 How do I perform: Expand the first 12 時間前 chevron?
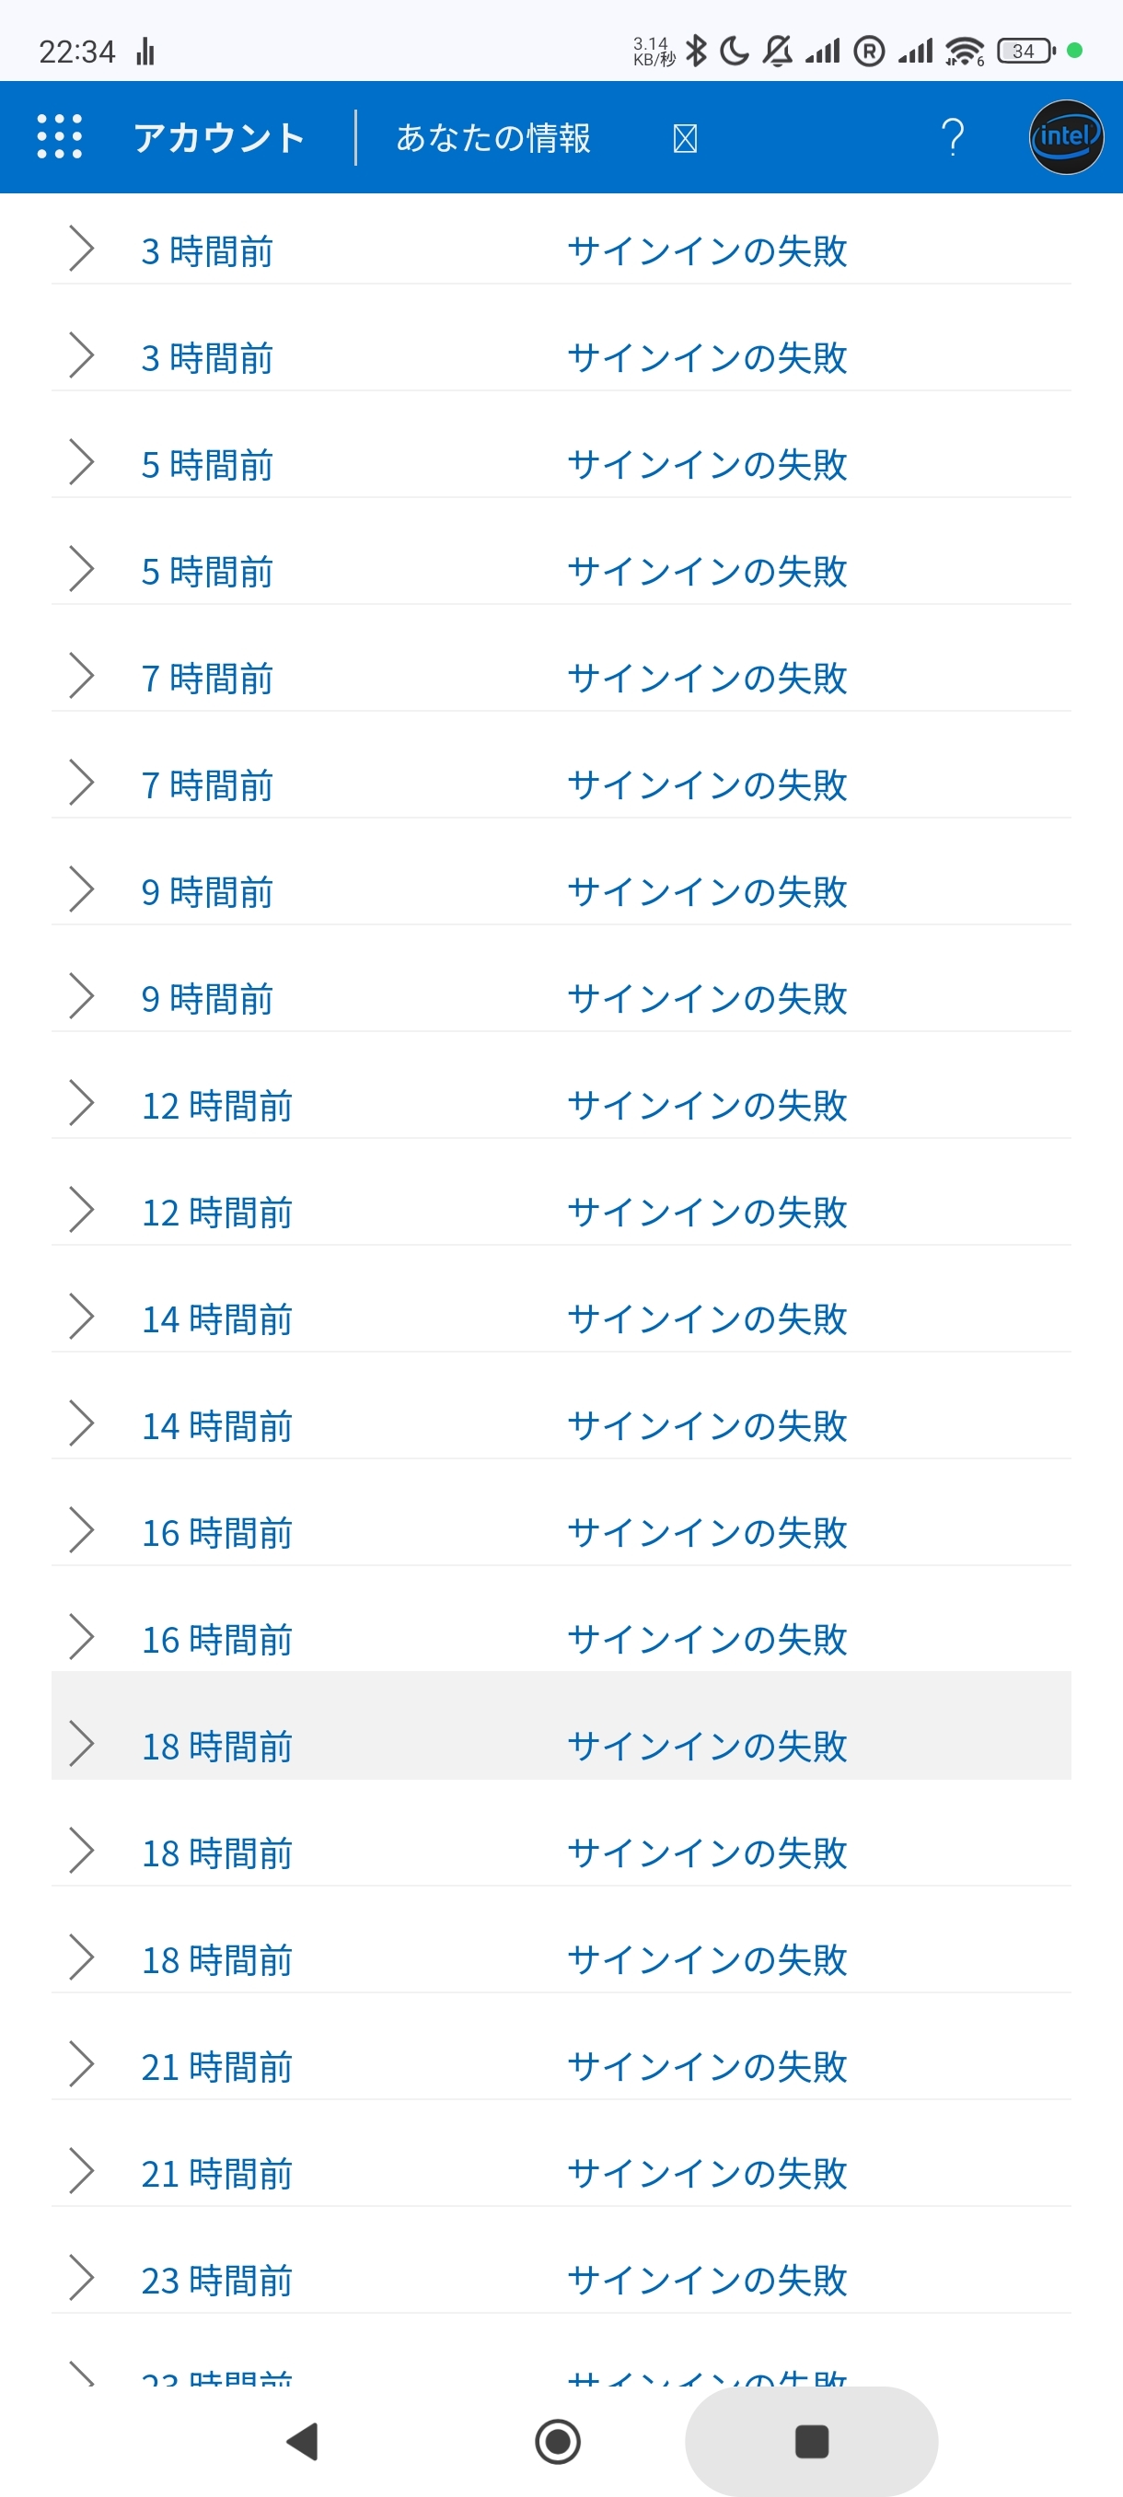tap(81, 1103)
